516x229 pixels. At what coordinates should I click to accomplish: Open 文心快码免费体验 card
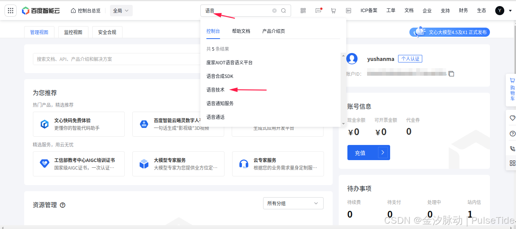(79, 124)
